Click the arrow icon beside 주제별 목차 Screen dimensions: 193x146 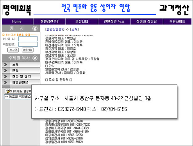pos(35,58)
